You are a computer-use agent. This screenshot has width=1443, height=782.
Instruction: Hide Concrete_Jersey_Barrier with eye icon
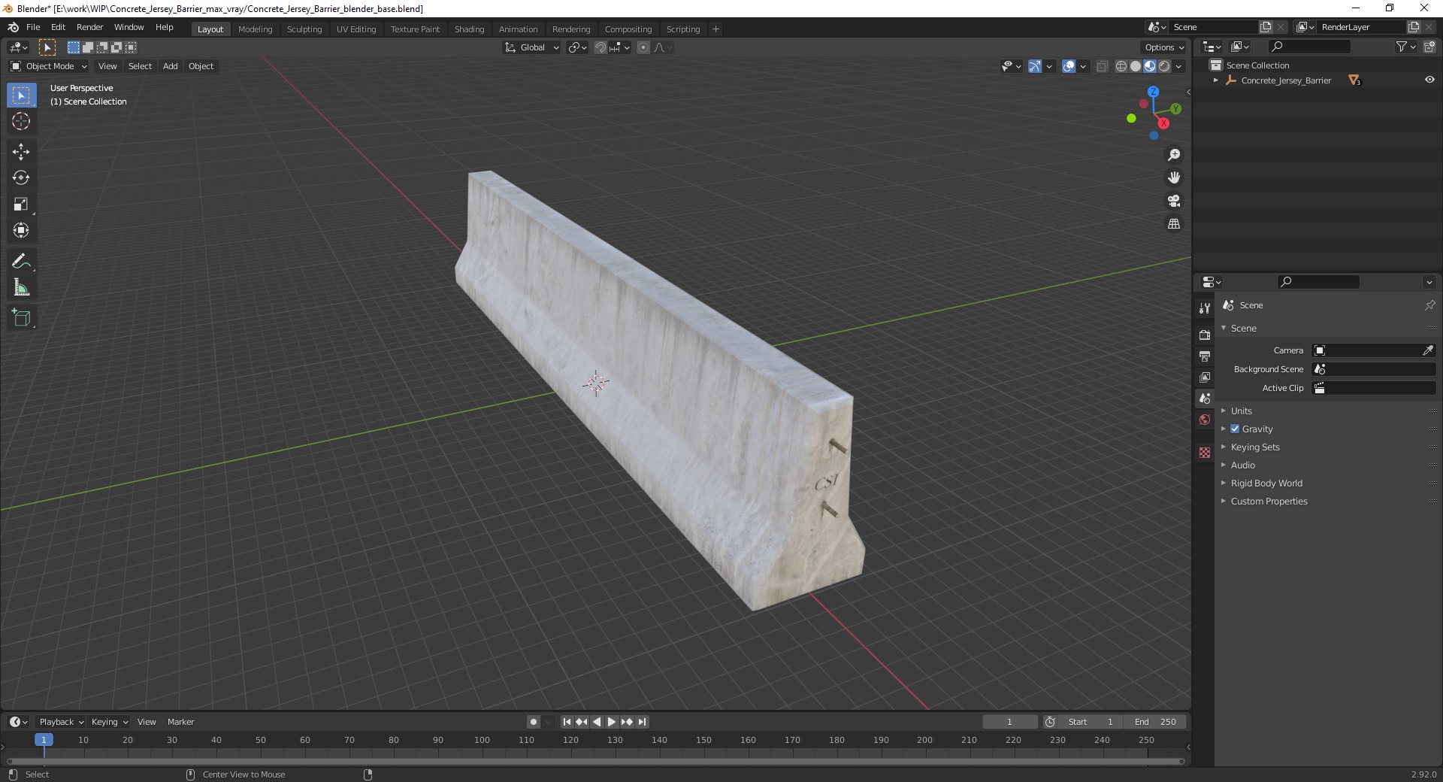[1429, 80]
